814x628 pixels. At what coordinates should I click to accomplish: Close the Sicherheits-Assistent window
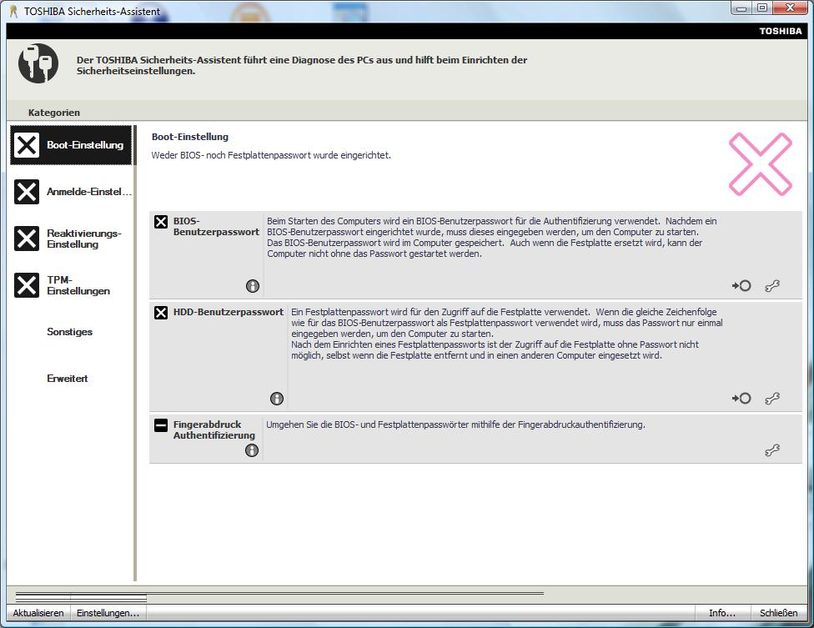[790, 8]
